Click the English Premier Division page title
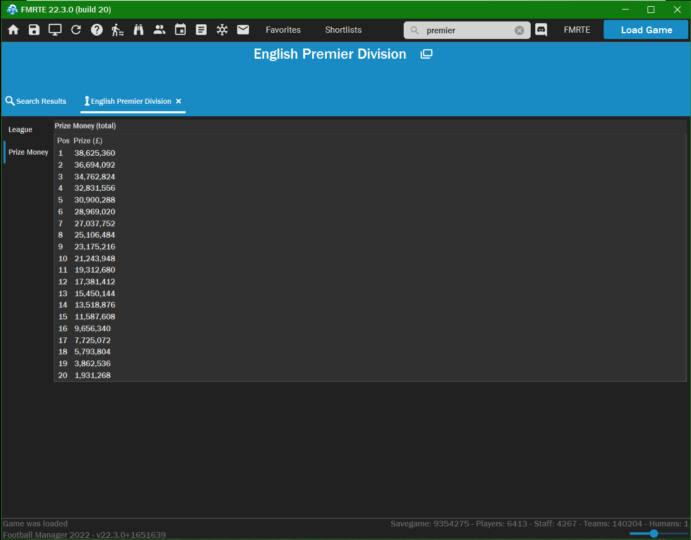This screenshot has width=691, height=540. coord(330,54)
